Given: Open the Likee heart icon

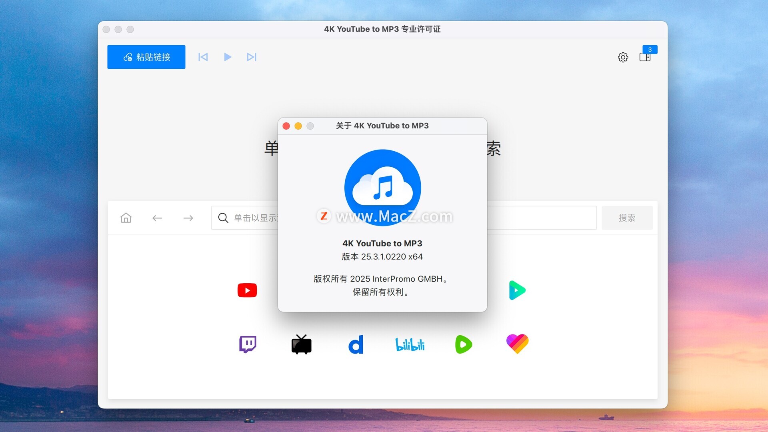Looking at the screenshot, I should (x=518, y=344).
